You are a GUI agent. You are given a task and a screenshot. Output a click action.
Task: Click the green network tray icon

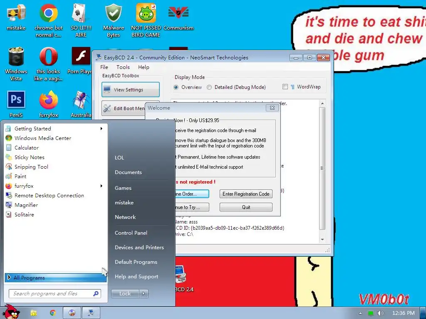[371, 313]
